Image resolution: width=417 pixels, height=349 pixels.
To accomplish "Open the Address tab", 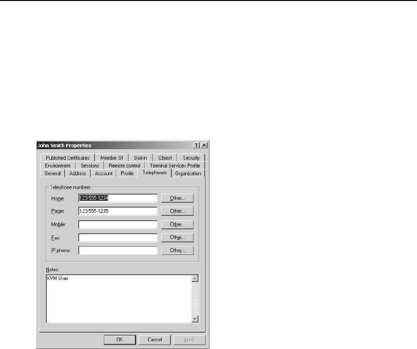I will click(78, 173).
